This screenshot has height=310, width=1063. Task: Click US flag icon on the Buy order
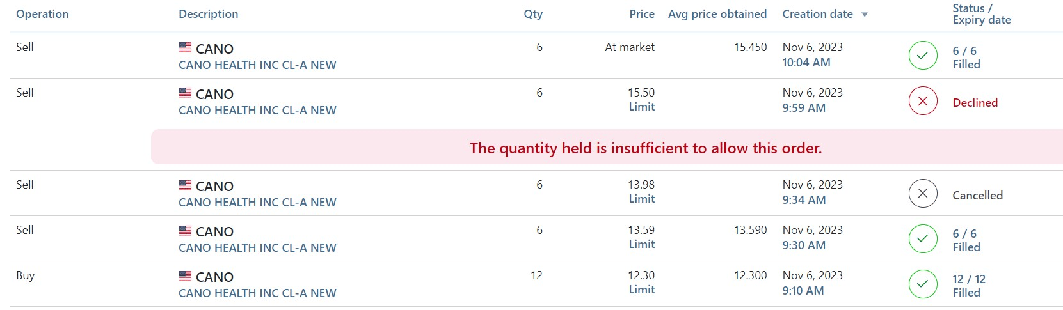click(x=185, y=276)
